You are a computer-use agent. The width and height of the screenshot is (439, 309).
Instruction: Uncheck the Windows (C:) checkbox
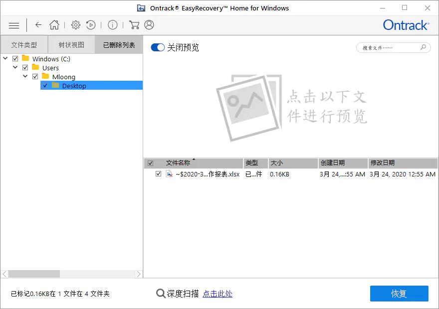pos(15,59)
